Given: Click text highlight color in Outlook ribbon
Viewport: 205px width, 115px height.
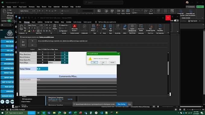Looking at the screenshot, I should click(29, 31).
